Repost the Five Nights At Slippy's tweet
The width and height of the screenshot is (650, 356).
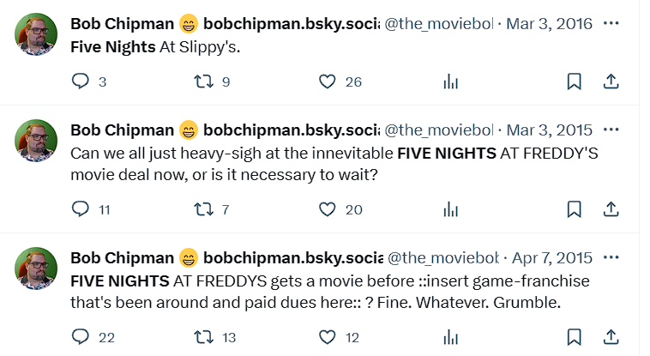click(x=203, y=81)
